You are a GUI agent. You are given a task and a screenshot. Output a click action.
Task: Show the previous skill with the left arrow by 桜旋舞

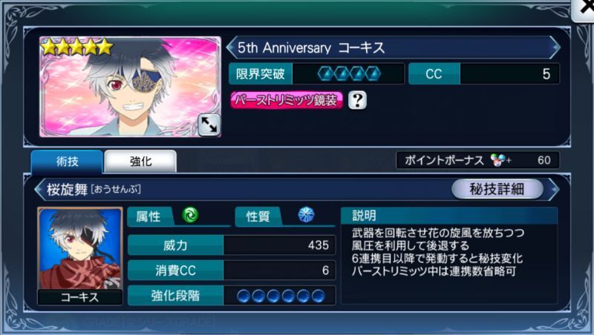pos(39,189)
